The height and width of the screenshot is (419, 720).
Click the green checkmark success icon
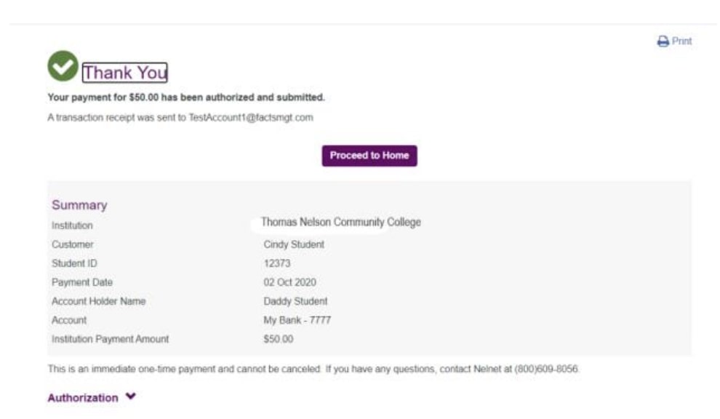[x=63, y=66]
